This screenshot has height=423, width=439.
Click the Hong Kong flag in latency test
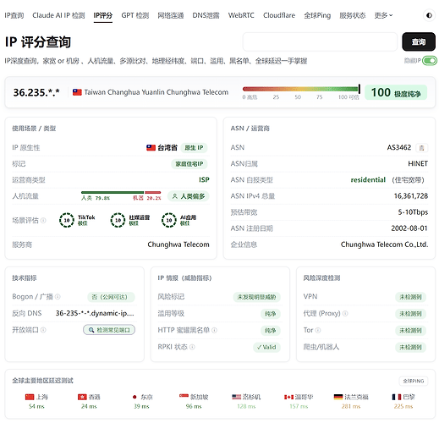82,397
